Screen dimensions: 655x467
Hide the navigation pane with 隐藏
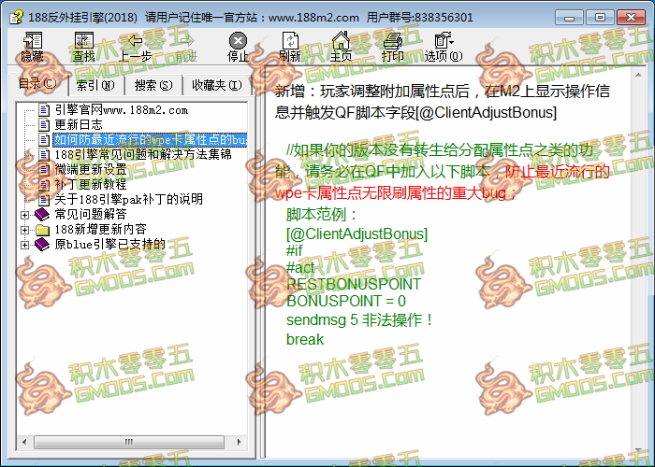32,47
